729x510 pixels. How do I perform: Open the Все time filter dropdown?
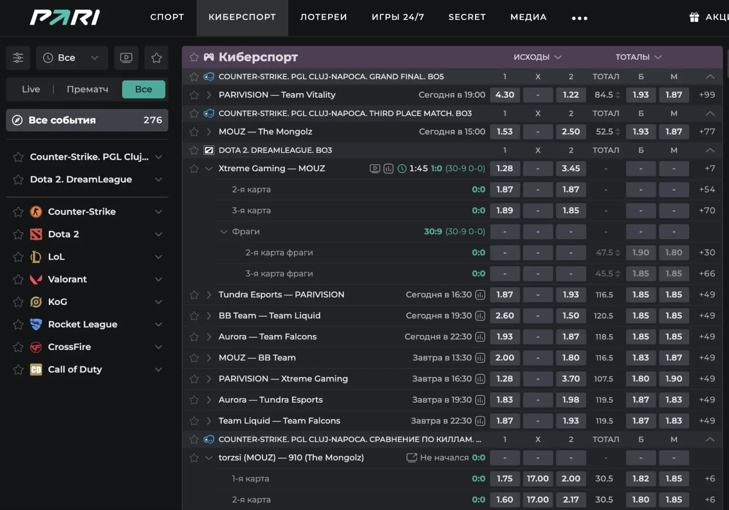(x=72, y=58)
